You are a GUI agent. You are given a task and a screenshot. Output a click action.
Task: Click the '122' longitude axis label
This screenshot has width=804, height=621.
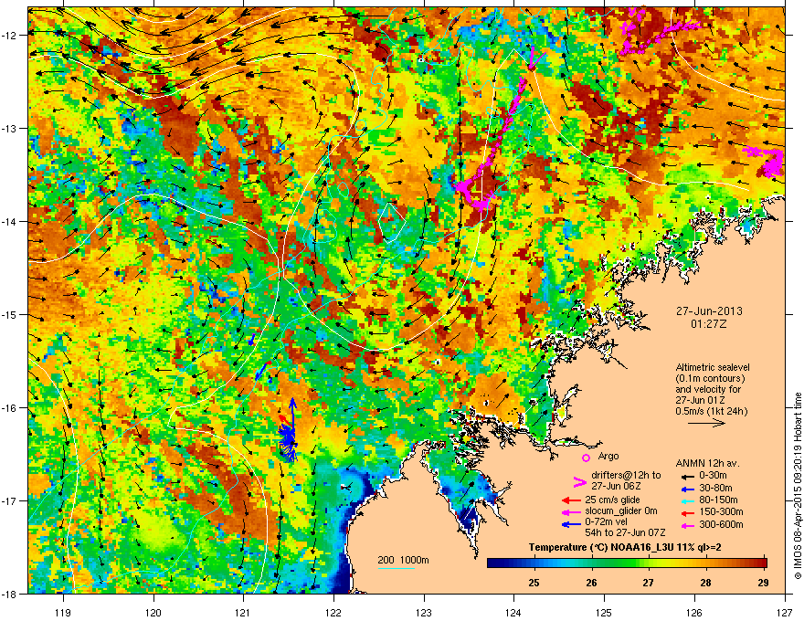tap(333, 612)
